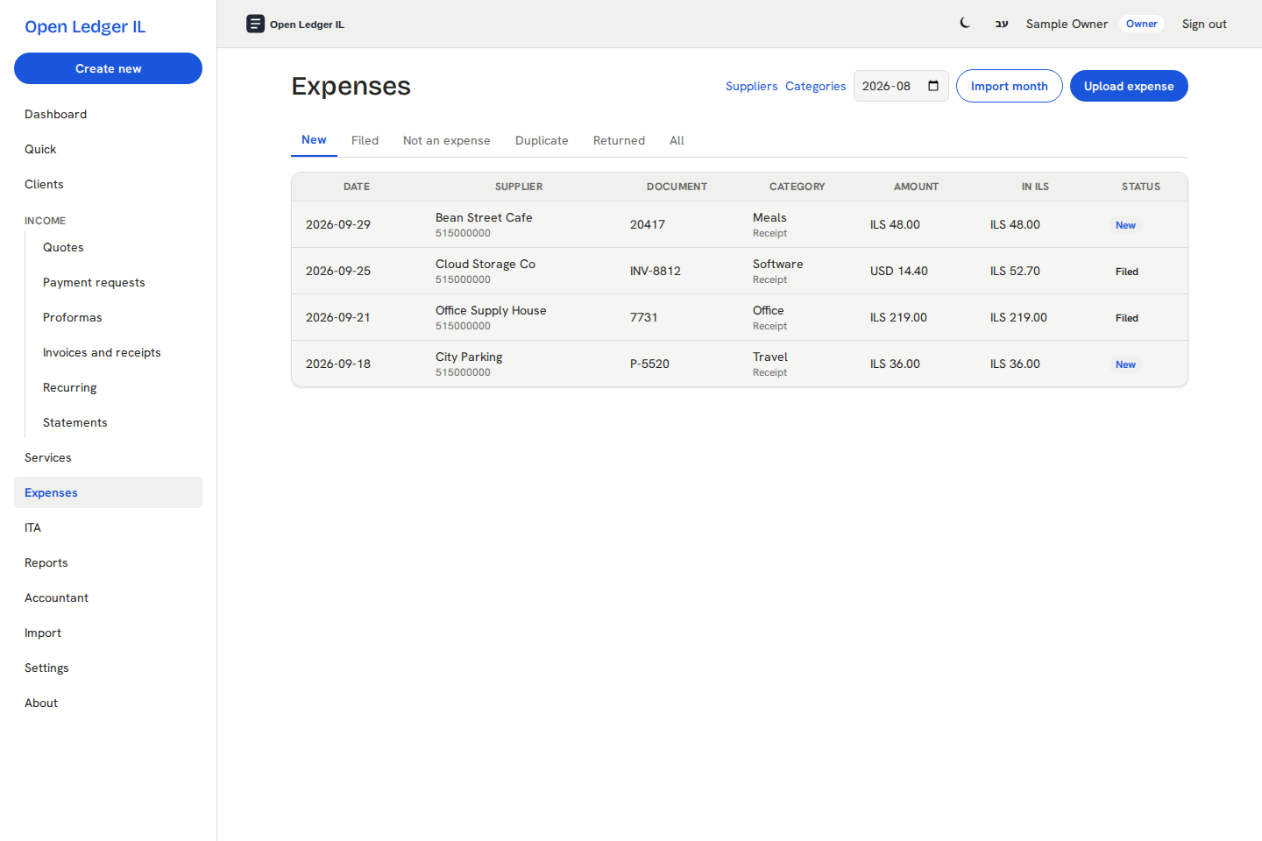
Task: Click the Open Ledger IL sidebar title
Action: click(x=85, y=26)
